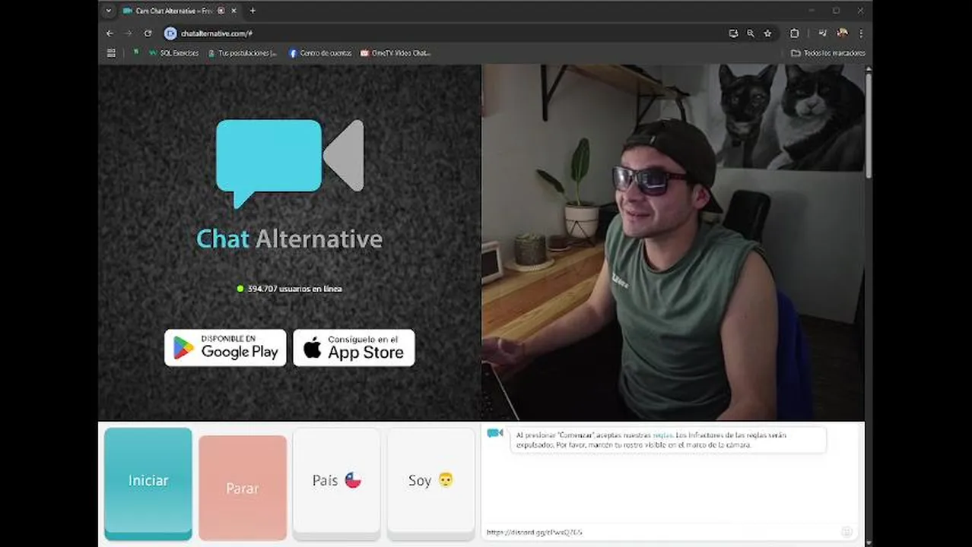The image size is (972, 547).
Task: Open the browser extensions puzzle icon
Action: (x=794, y=33)
